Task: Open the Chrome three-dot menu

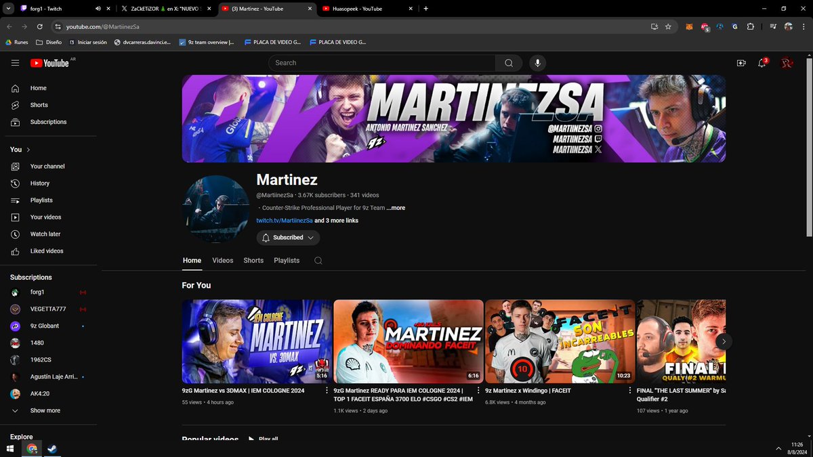Action: point(802,26)
